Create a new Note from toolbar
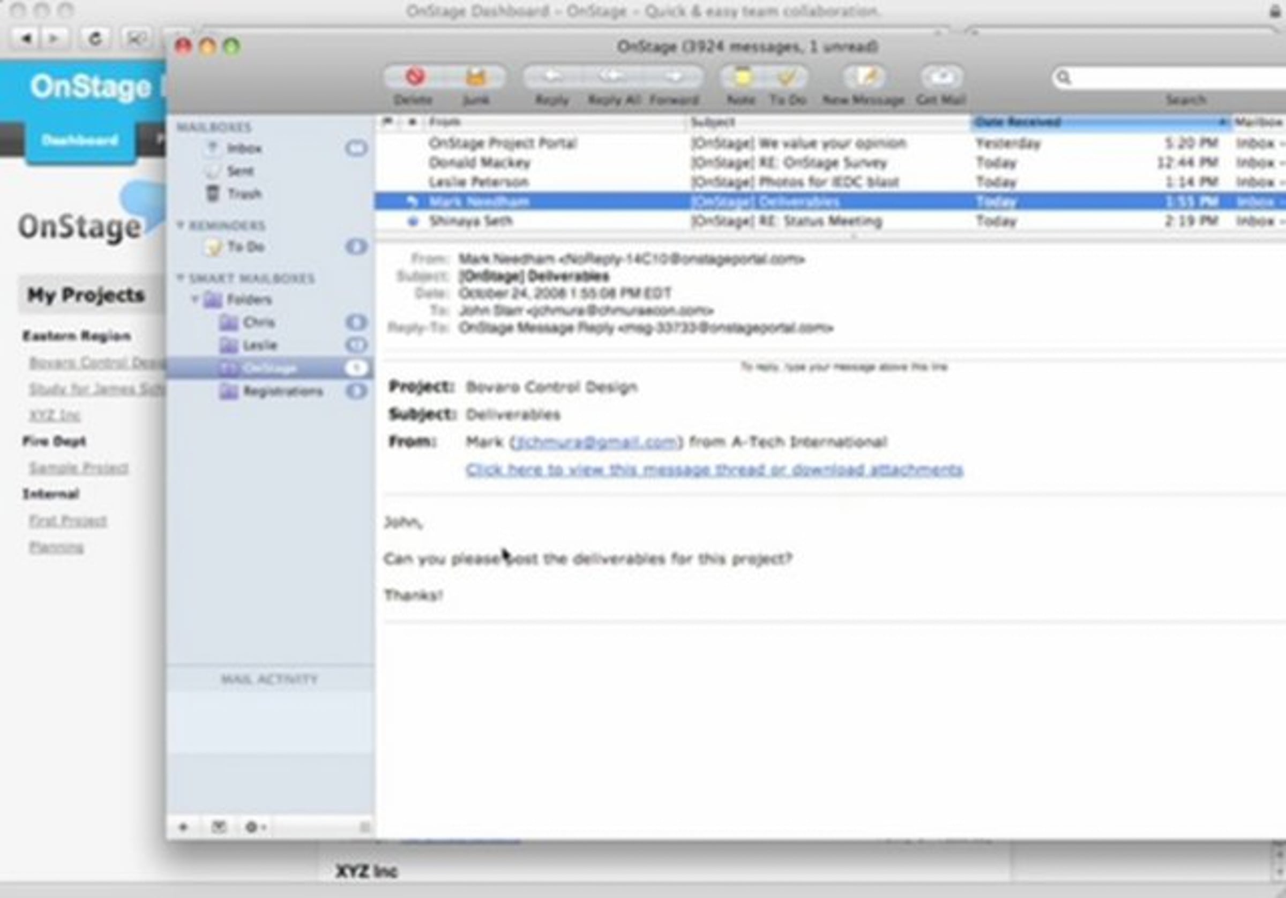1286x898 pixels. point(742,77)
